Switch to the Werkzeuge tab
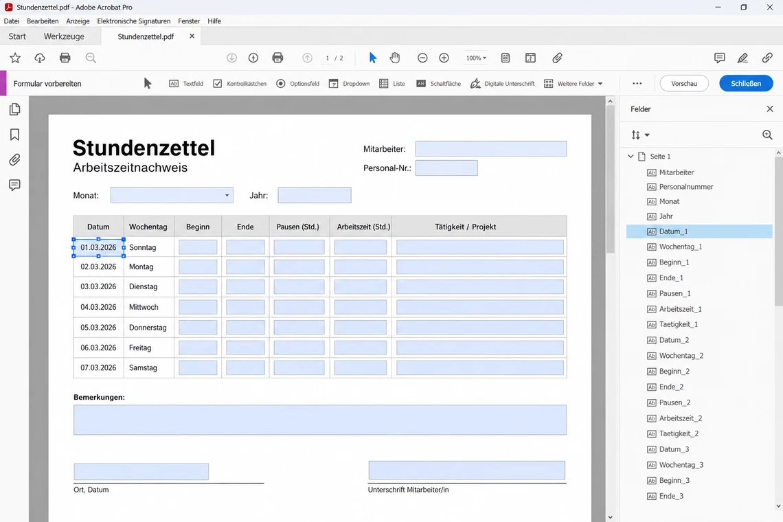This screenshot has width=783, height=522. (x=64, y=36)
